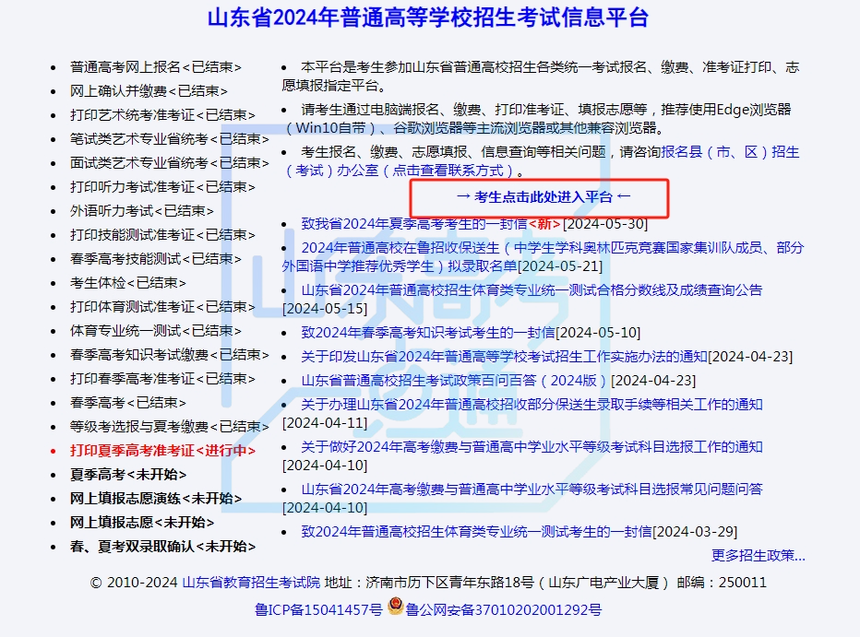Open 春、夏考双录取确认<未开始>
The image size is (860, 637).
[x=162, y=547]
